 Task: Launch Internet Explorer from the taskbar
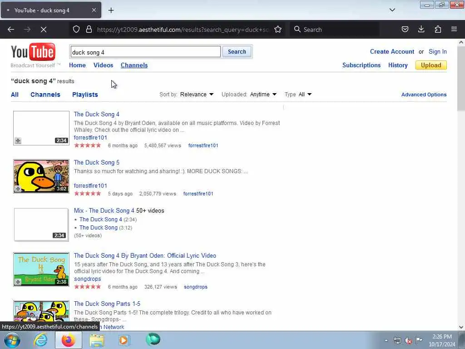coord(40,340)
